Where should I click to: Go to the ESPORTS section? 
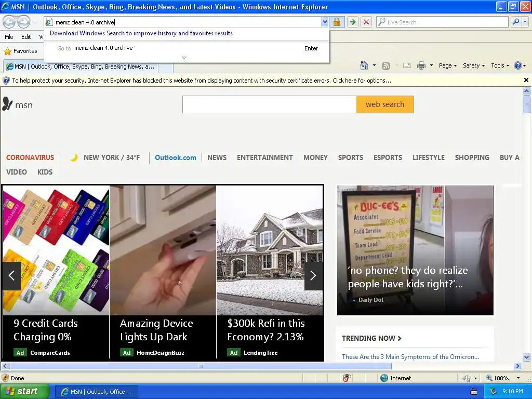[388, 157]
